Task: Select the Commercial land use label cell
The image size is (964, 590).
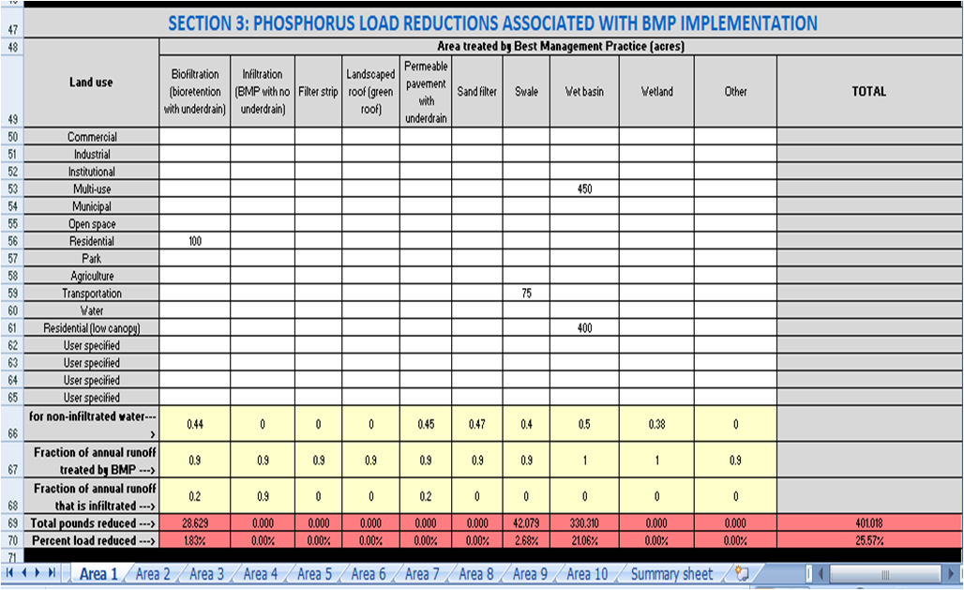Action: point(91,137)
